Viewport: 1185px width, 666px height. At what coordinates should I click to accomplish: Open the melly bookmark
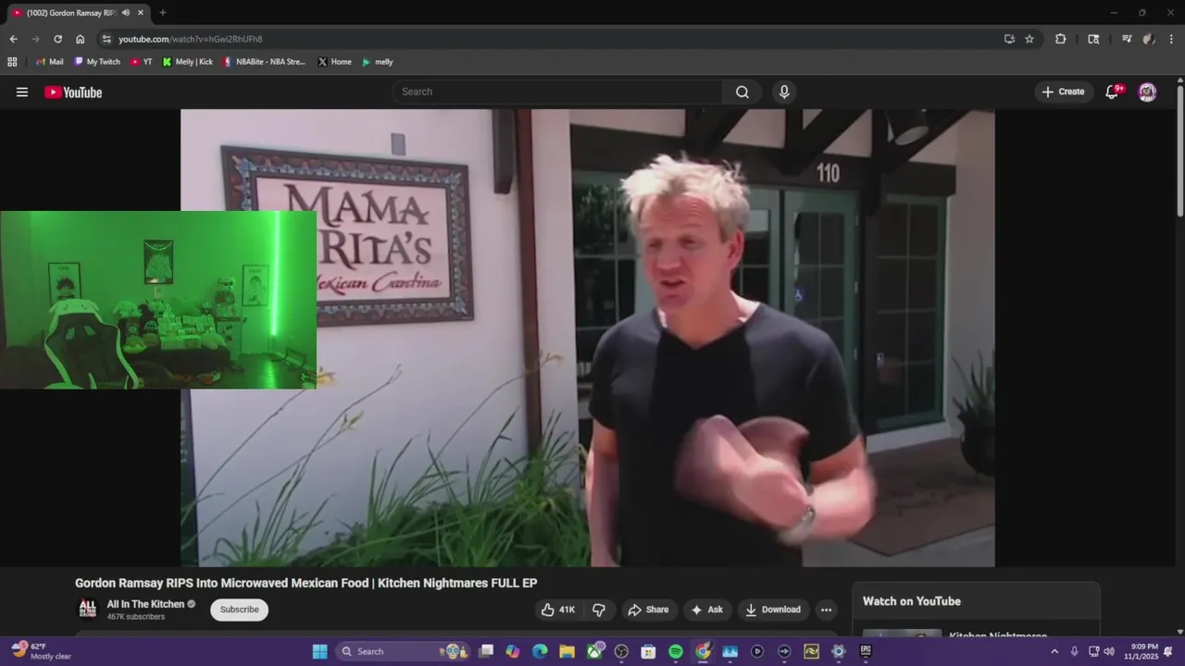[x=378, y=62]
